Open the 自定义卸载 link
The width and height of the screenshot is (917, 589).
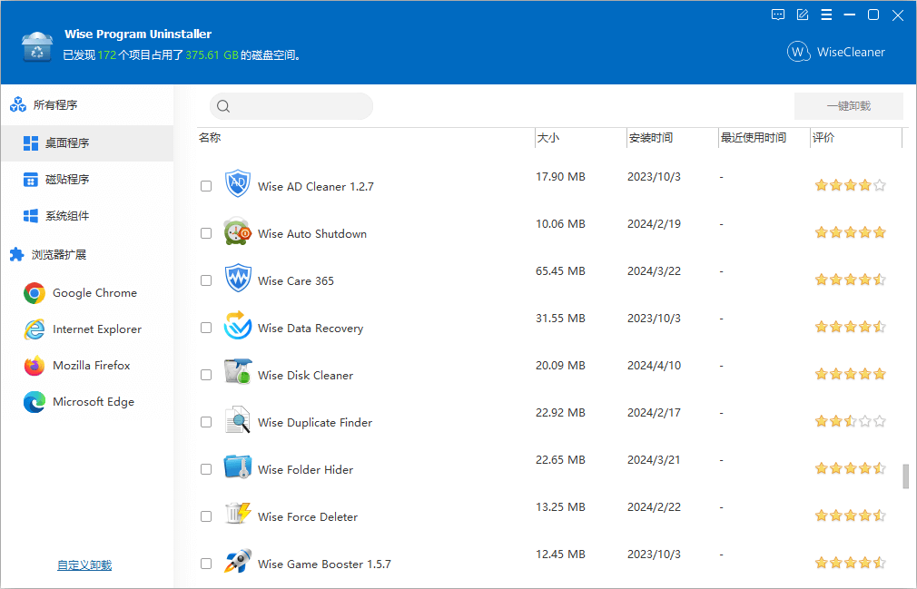coord(84,564)
